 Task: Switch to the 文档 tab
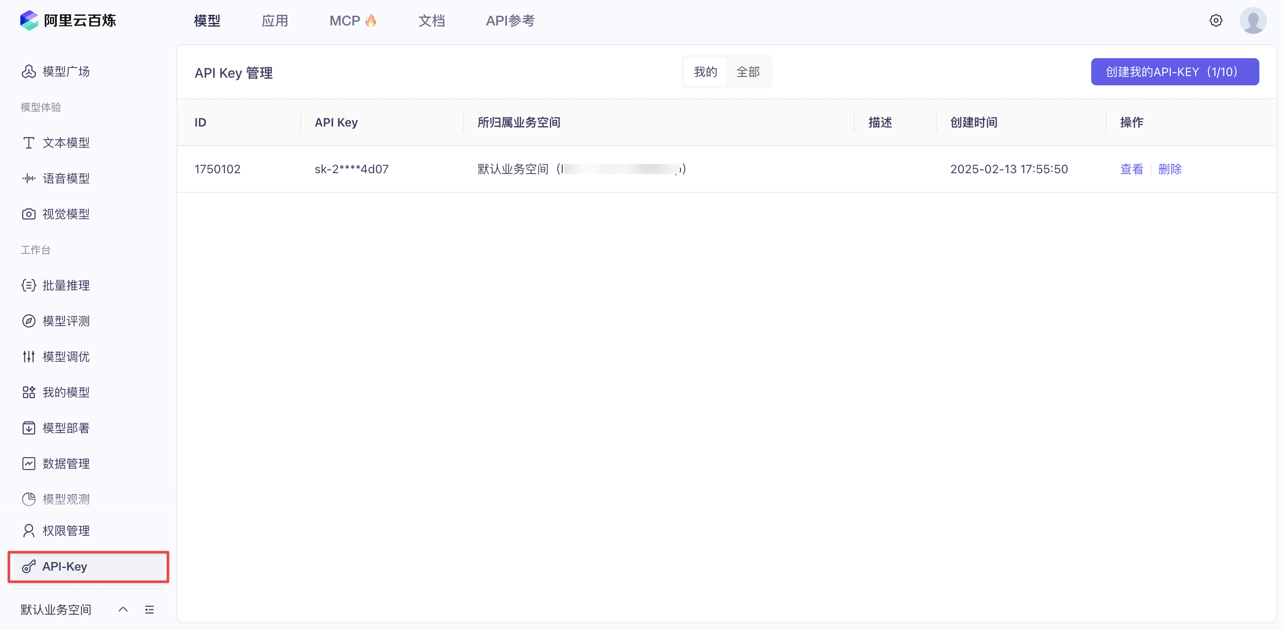(432, 20)
